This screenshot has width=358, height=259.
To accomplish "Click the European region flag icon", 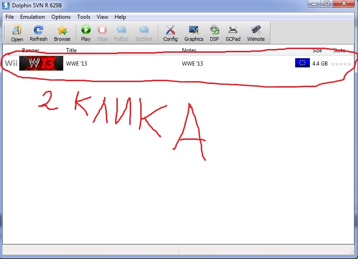I will tap(302, 63).
